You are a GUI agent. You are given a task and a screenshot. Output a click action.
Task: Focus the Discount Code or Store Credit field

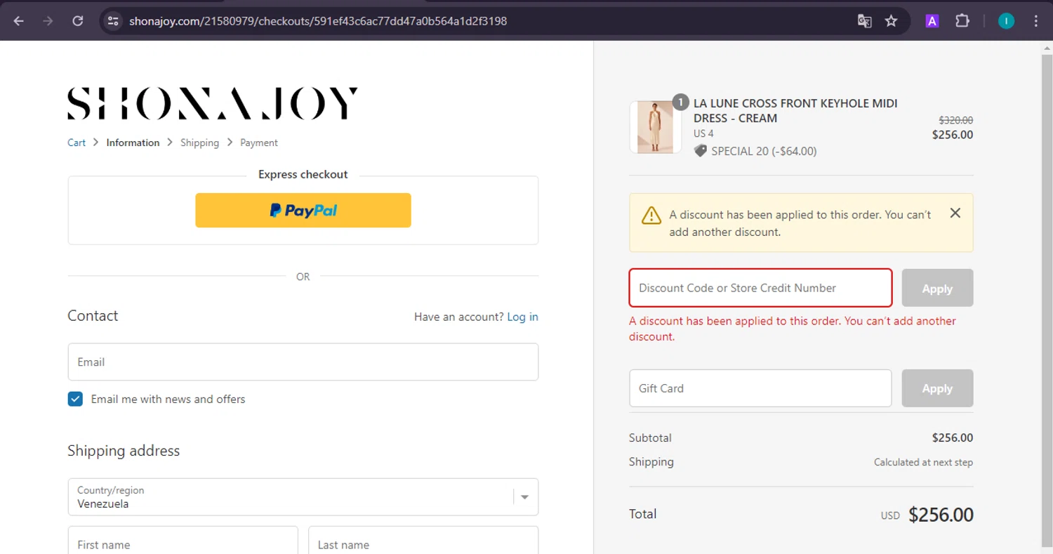[x=760, y=288]
